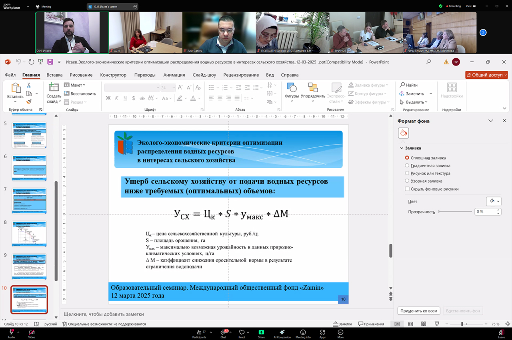
Task: Click Применить ко всем button
Action: click(419, 310)
